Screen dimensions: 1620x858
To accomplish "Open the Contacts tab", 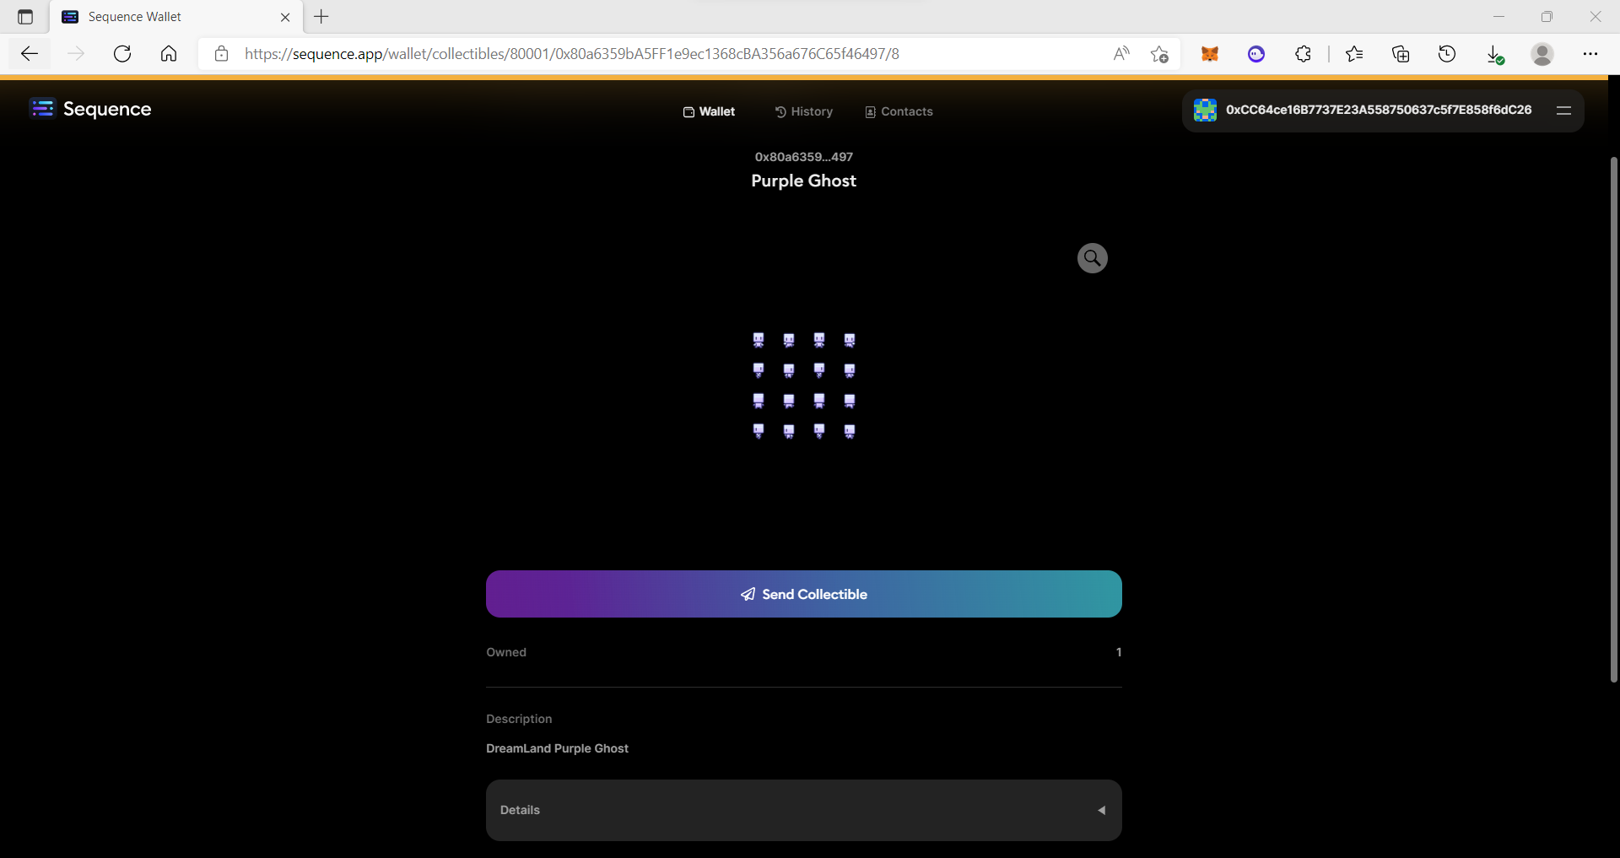I will (899, 111).
